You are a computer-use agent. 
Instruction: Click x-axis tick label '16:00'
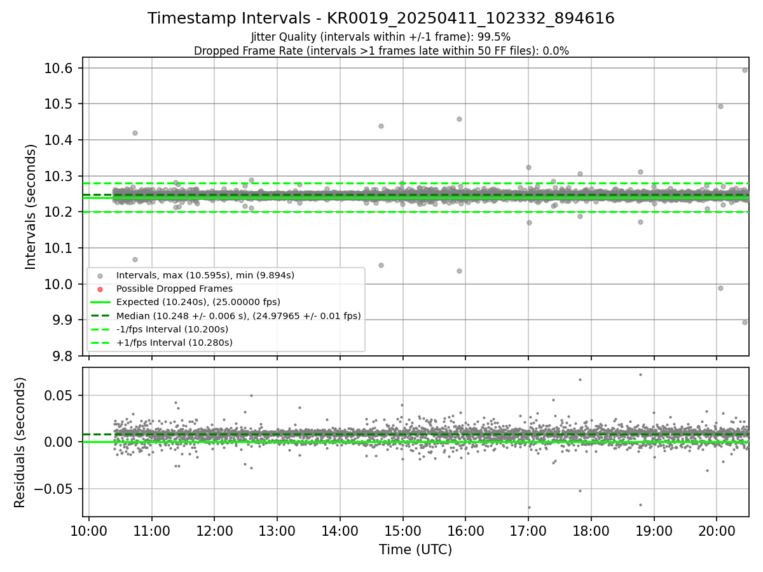(465, 529)
